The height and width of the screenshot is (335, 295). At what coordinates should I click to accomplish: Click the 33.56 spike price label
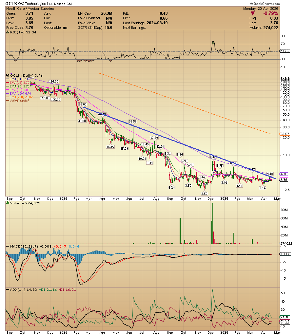(133, 121)
